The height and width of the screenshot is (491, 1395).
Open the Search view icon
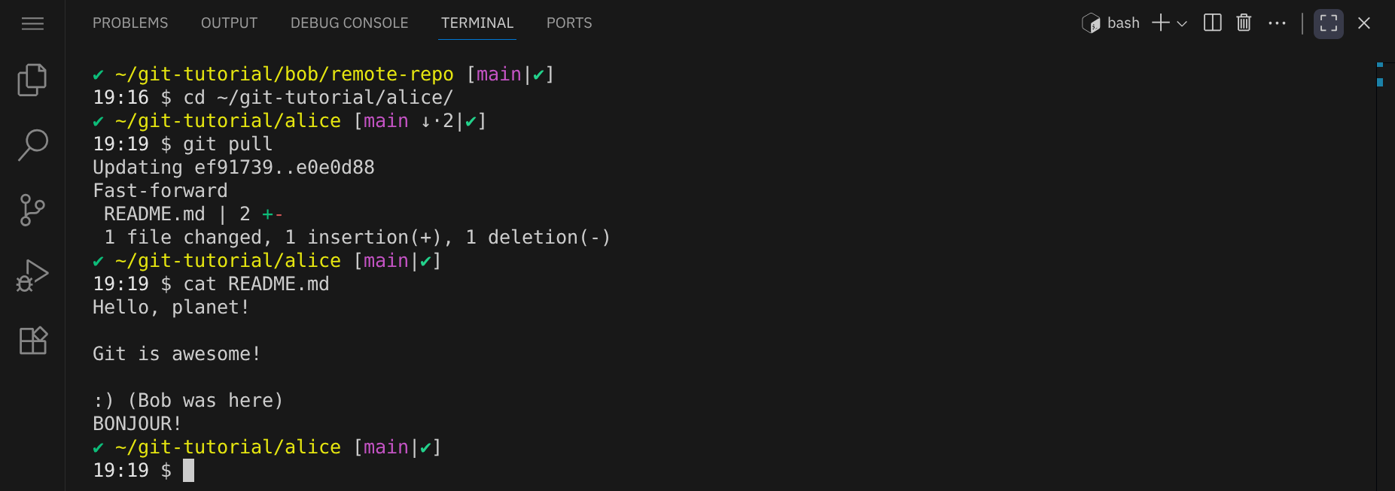tap(32, 144)
